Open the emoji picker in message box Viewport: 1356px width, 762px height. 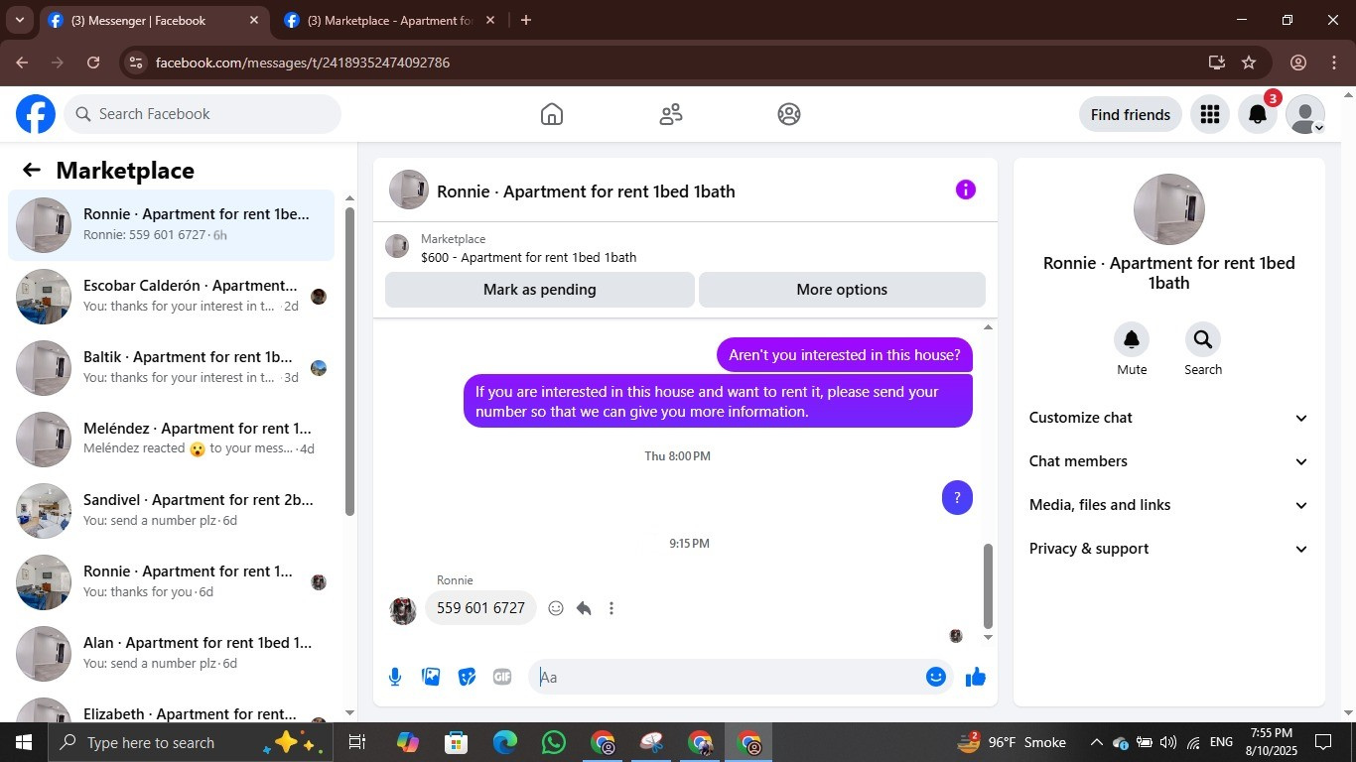[x=935, y=677]
